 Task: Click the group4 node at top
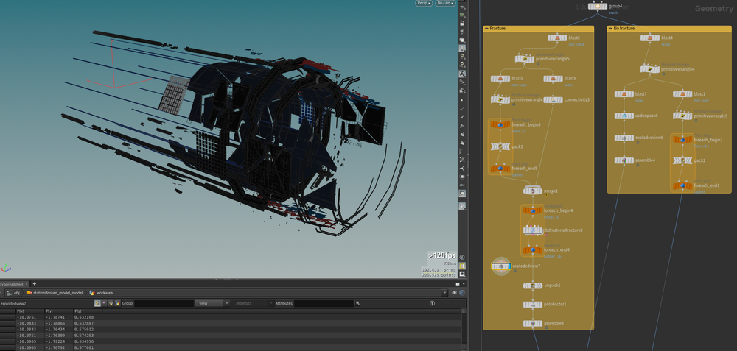(598, 6)
